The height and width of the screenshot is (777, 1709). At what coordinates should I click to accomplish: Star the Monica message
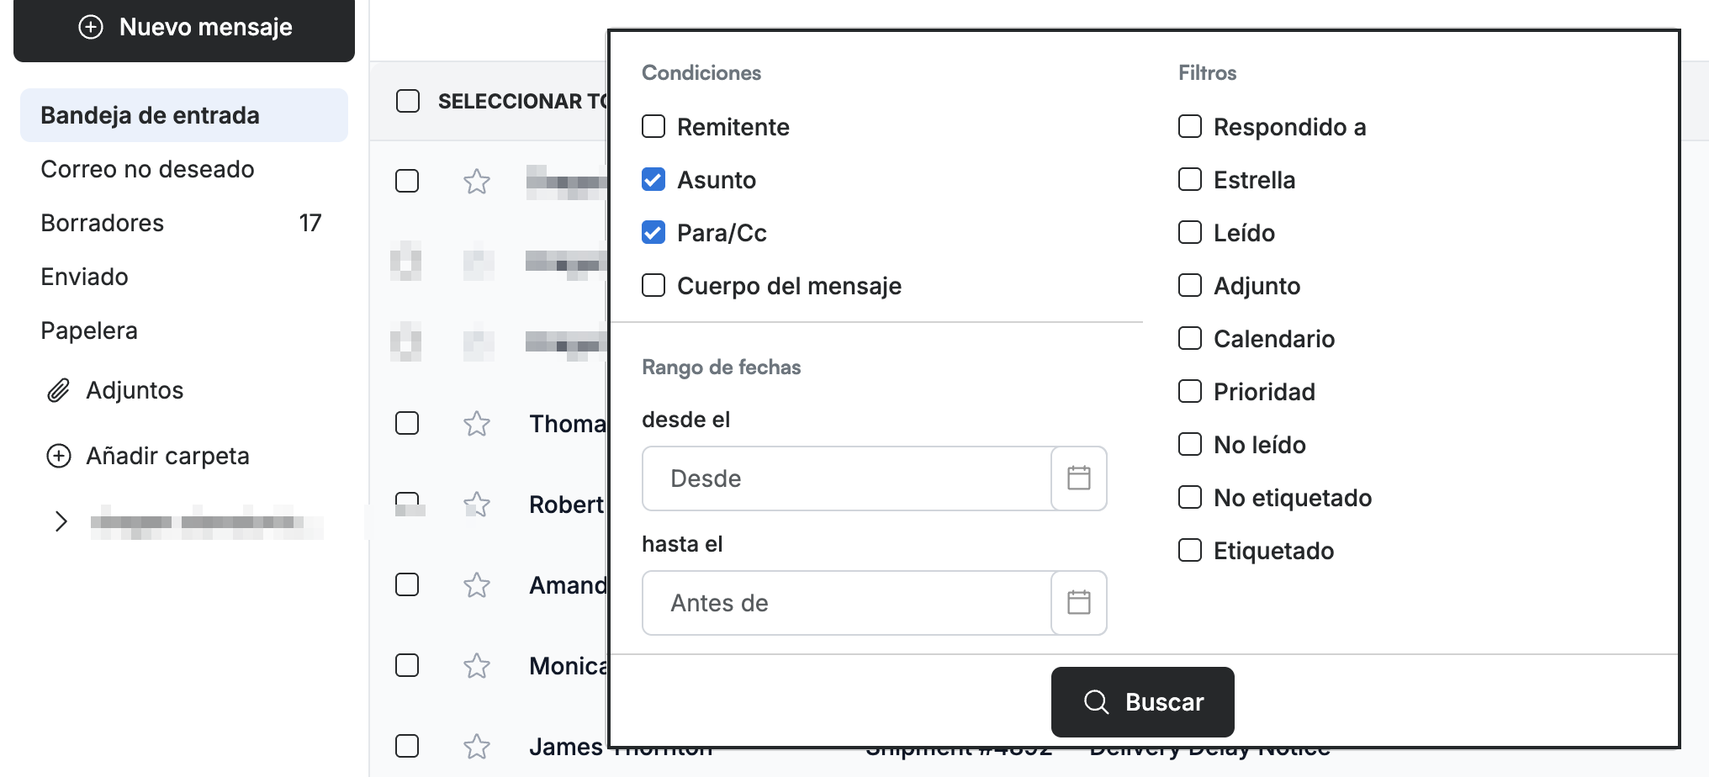[x=477, y=665]
